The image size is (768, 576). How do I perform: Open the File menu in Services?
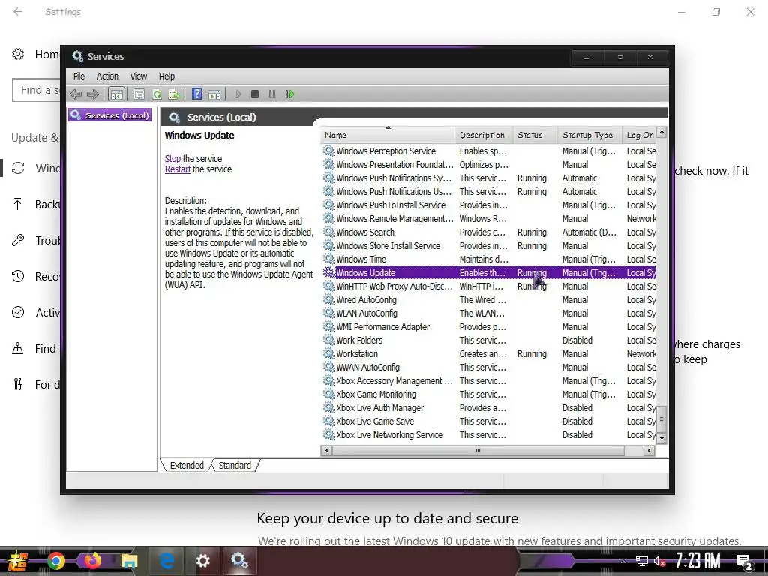[79, 76]
